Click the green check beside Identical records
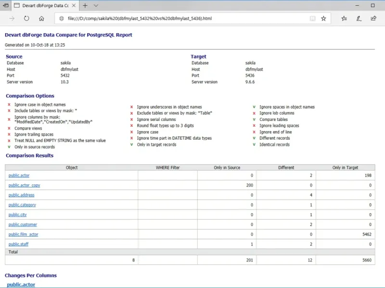This screenshot has height=288, width=385. (254, 144)
